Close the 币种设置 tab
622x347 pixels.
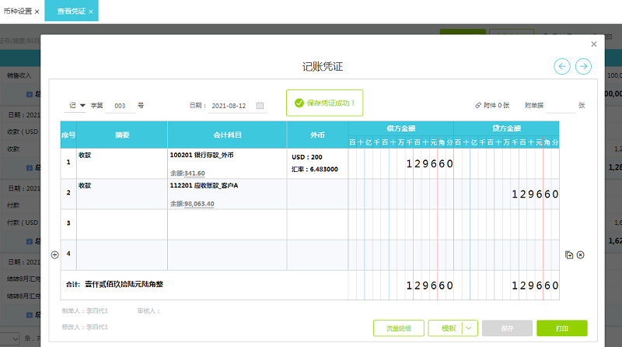37,12
